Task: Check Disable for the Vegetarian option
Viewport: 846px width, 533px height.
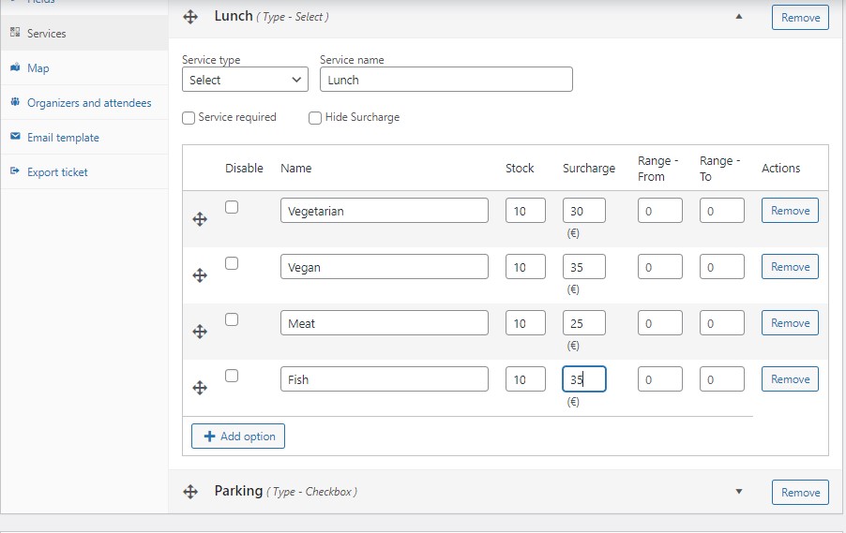Action: [x=232, y=207]
